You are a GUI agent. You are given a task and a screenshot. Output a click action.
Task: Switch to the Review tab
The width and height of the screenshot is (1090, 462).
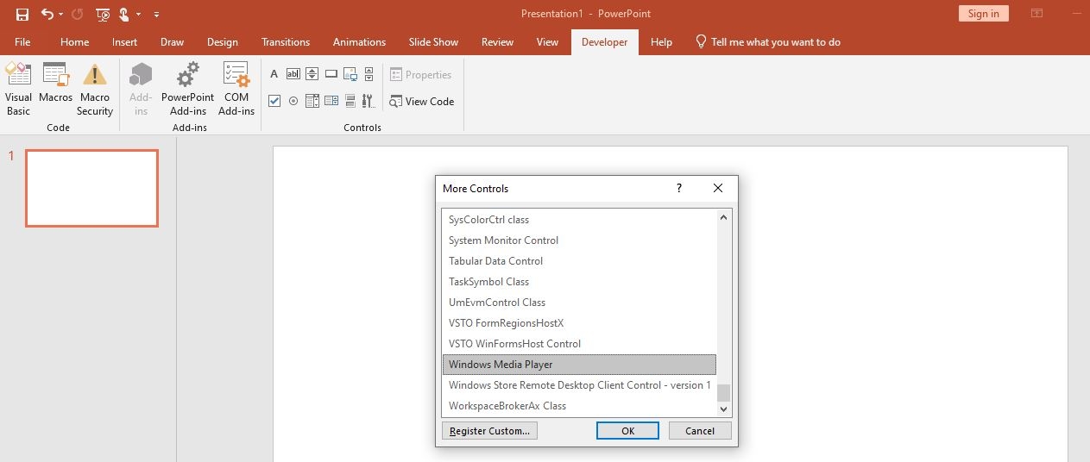tap(497, 41)
